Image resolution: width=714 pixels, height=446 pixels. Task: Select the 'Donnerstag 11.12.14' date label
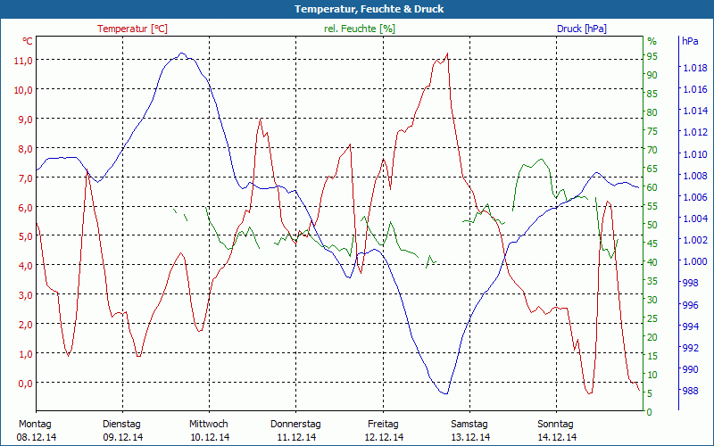pos(295,430)
